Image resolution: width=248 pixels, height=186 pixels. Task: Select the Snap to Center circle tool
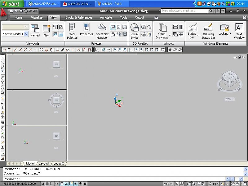click(41, 50)
